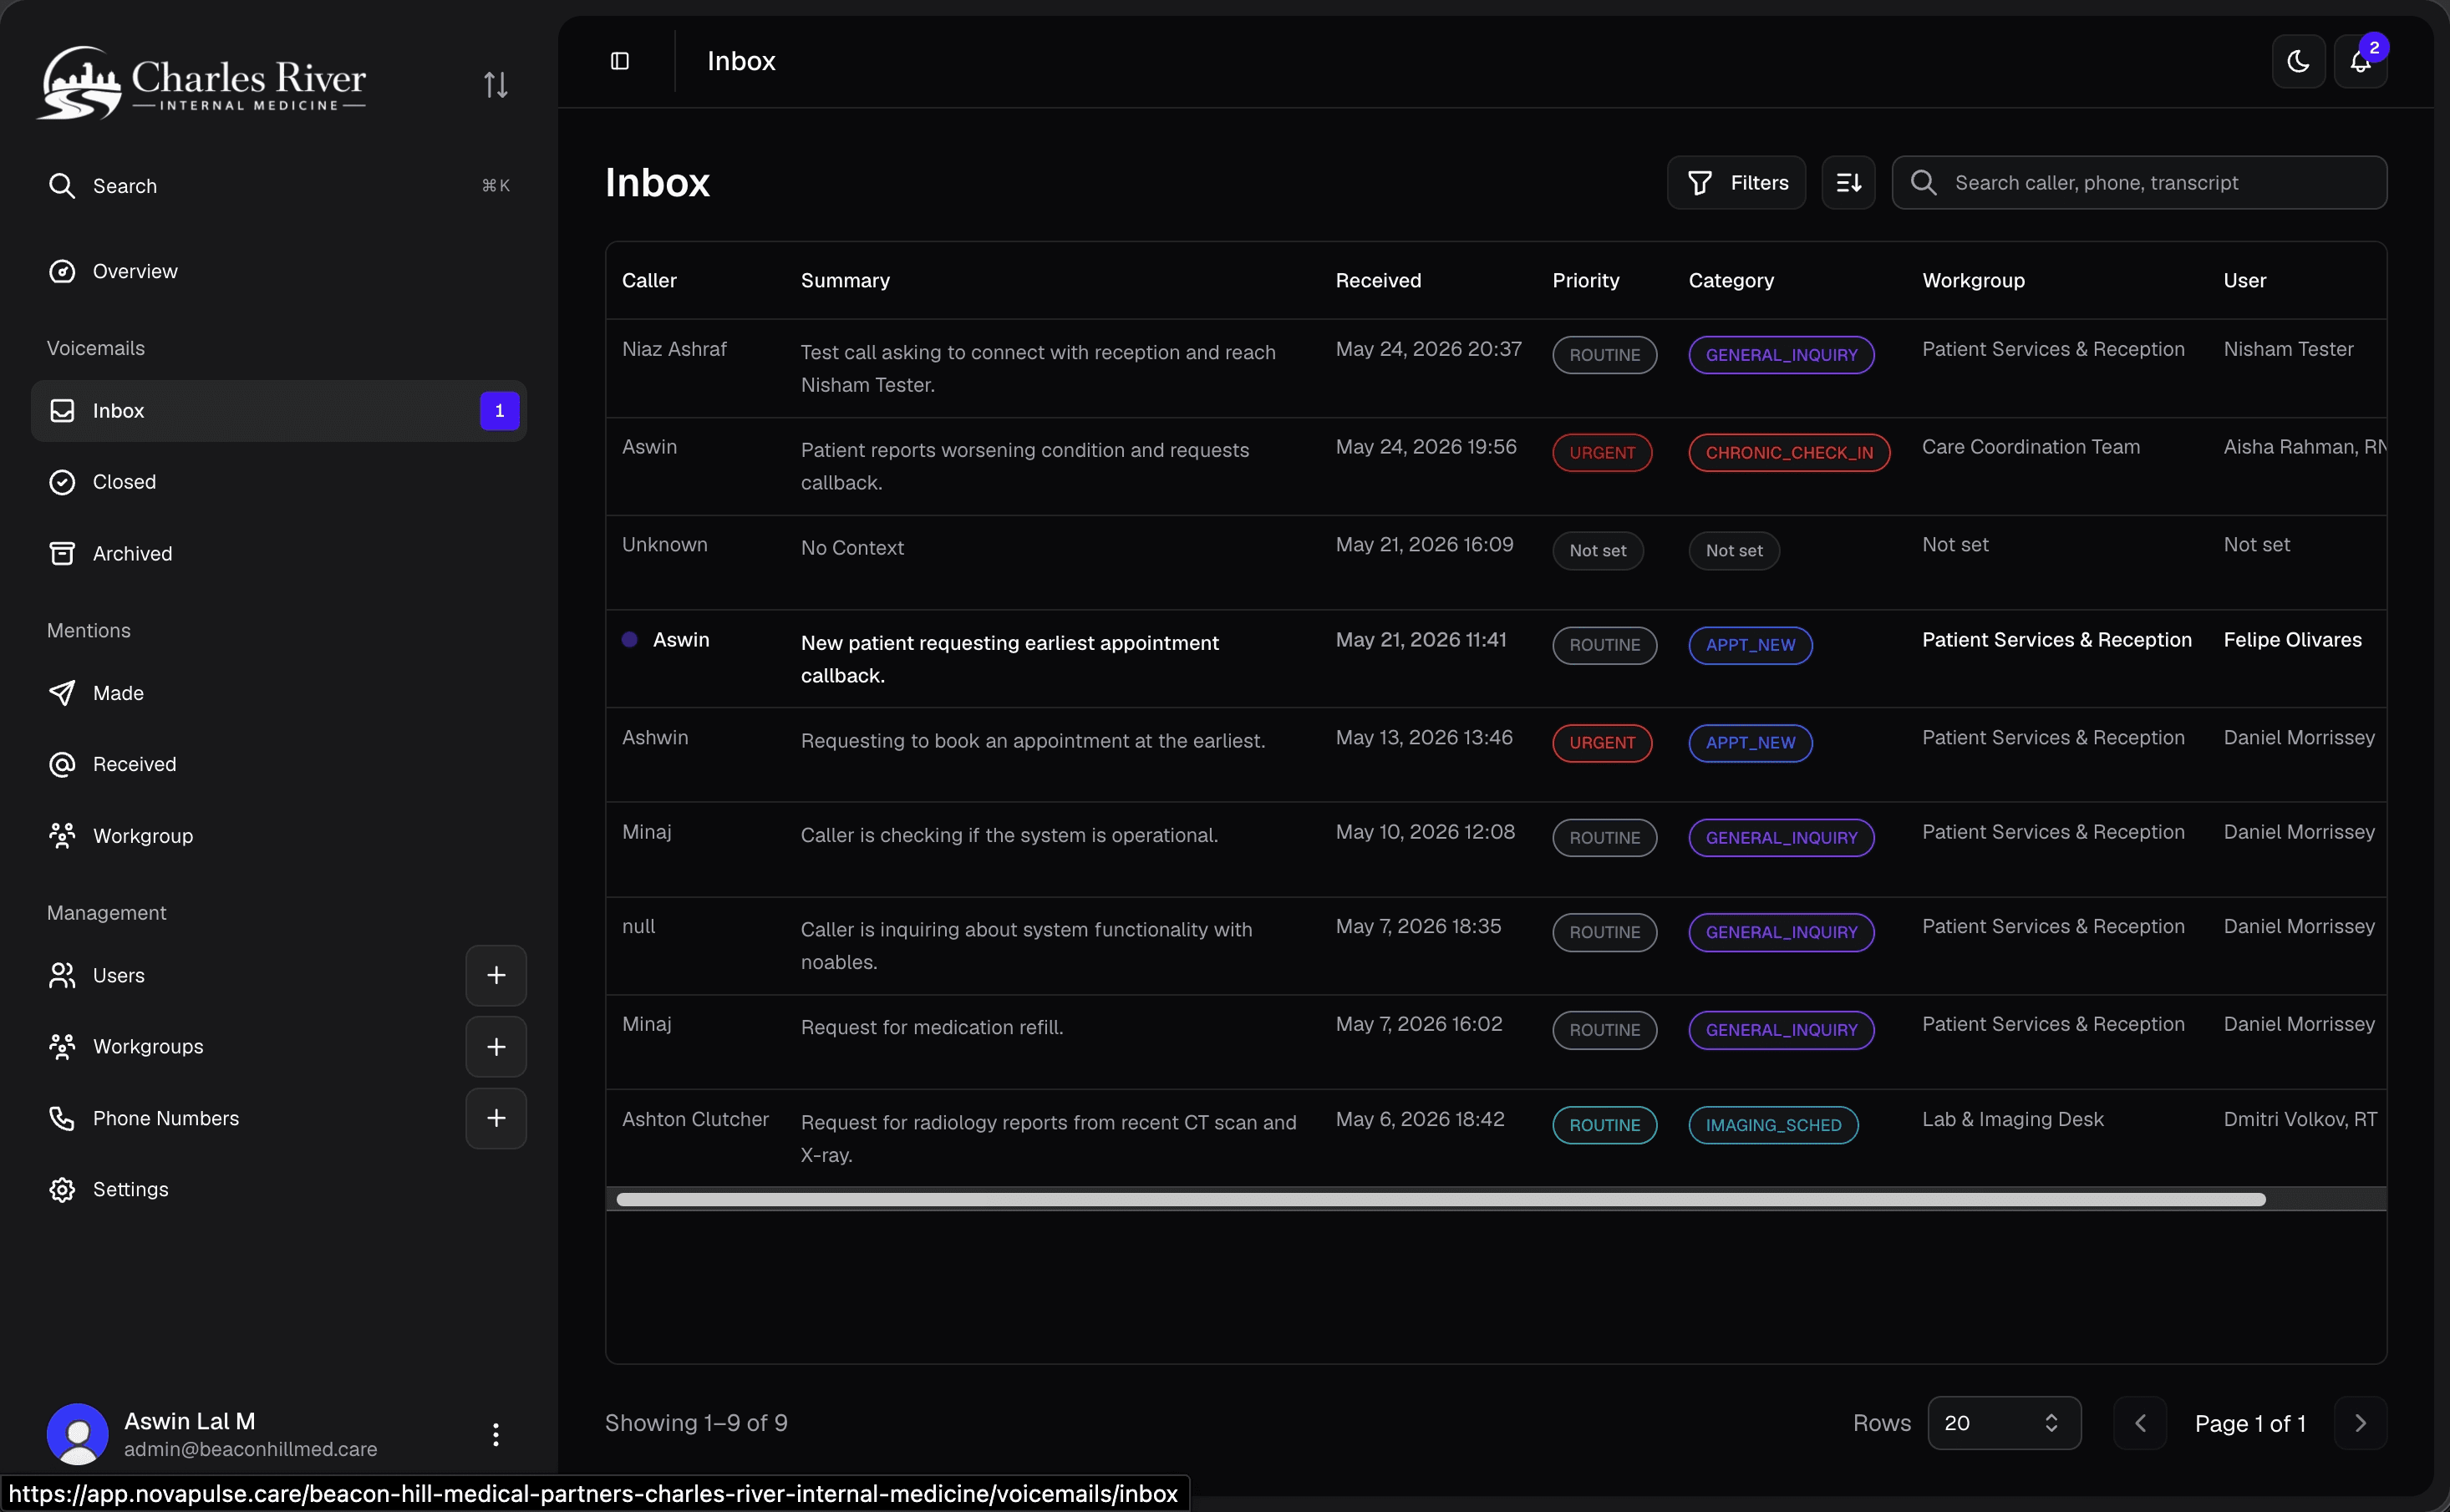Image resolution: width=2450 pixels, height=1512 pixels.
Task: Go to previous page arrow
Action: [2140, 1422]
